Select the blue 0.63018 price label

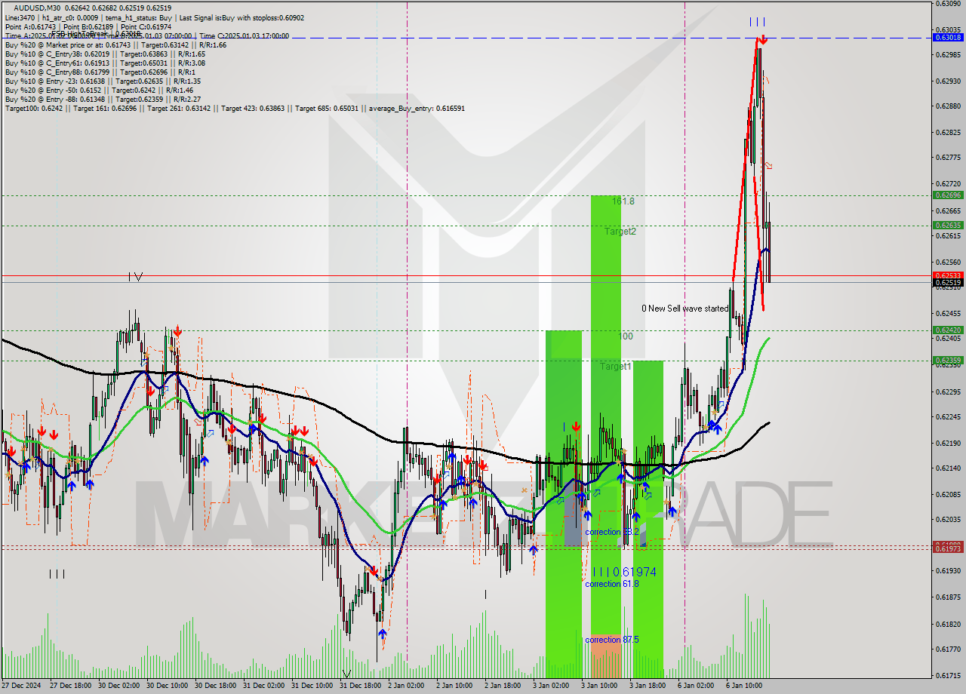948,37
